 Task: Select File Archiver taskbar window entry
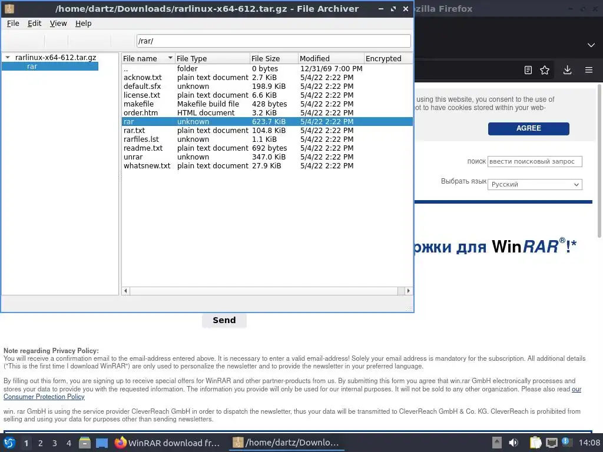[286, 443]
